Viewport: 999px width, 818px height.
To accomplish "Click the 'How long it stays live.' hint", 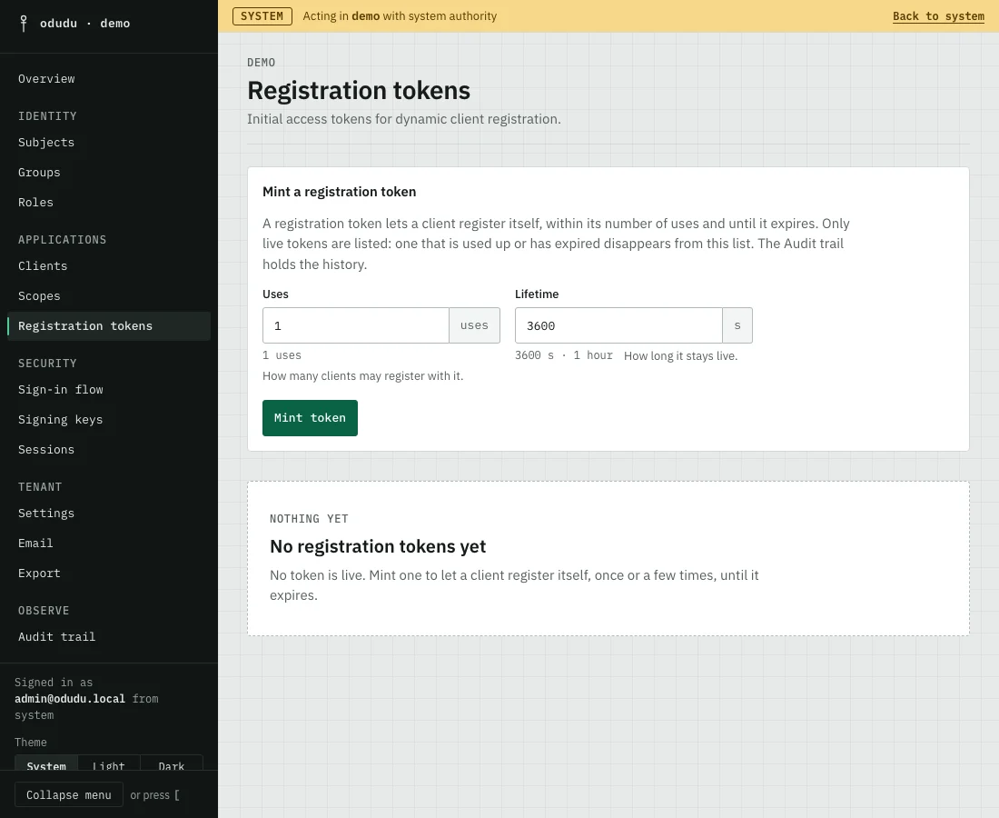I will [680, 356].
